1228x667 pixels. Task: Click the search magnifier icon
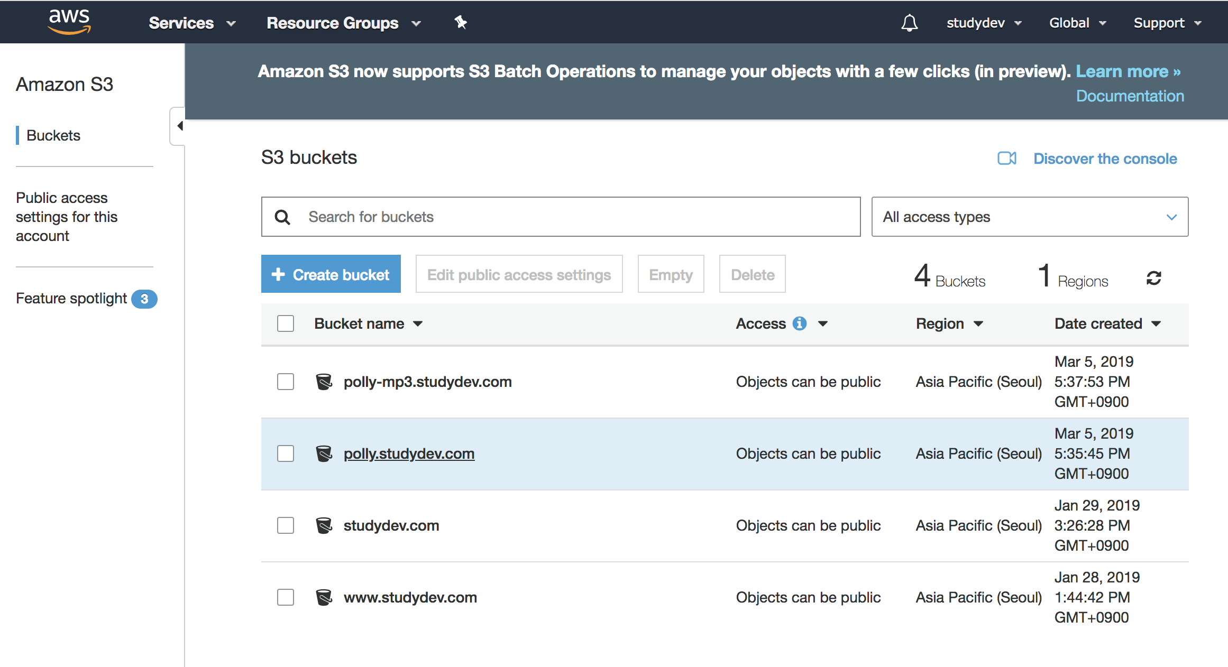tap(282, 217)
